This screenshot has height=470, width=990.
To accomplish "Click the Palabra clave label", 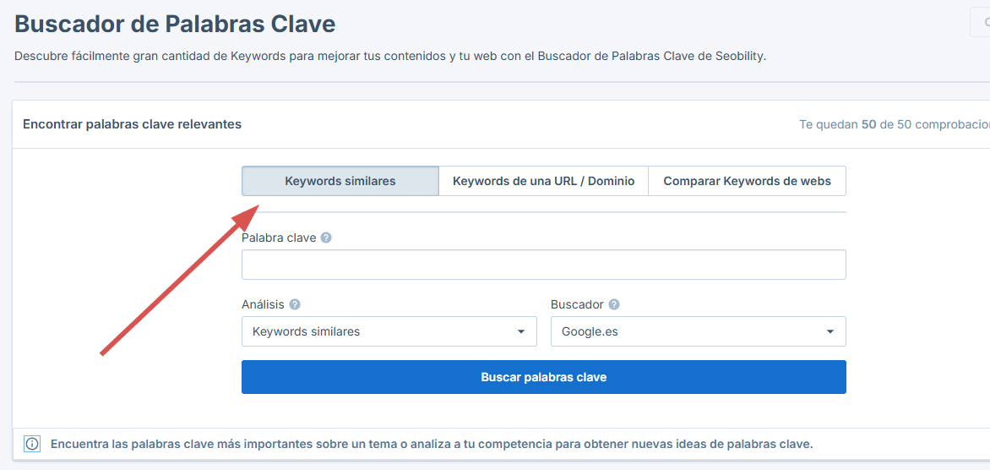I will coord(279,238).
